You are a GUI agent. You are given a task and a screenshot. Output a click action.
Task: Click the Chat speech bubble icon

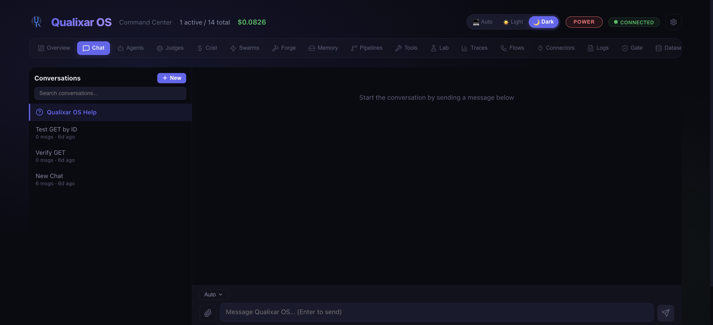[x=86, y=48]
